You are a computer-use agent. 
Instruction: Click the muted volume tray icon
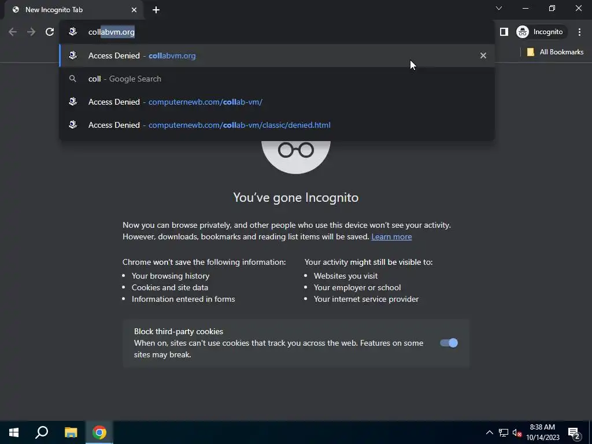click(517, 432)
